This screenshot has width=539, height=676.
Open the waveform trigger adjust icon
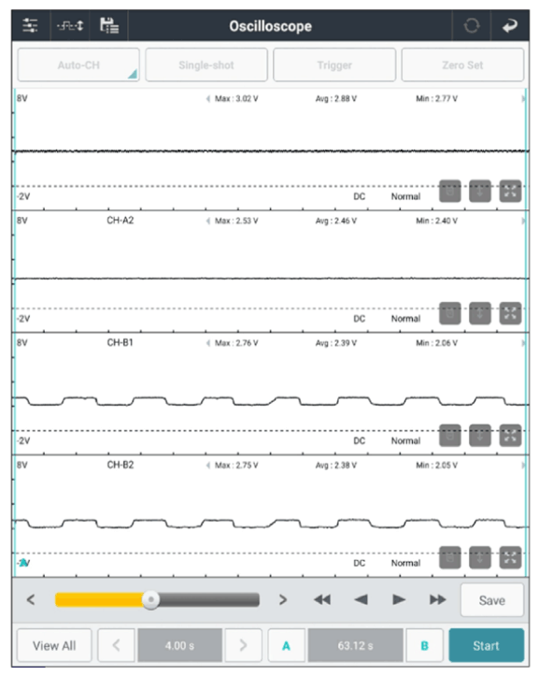pos(70,26)
